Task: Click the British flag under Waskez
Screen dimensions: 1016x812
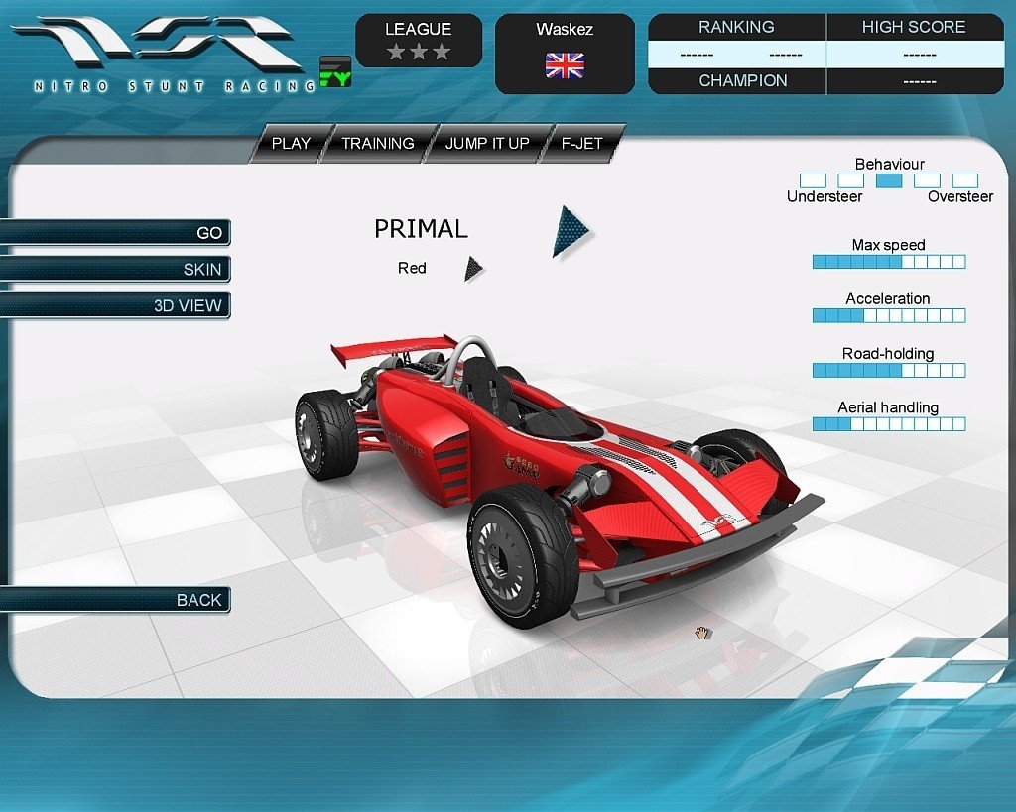Action: [565, 65]
